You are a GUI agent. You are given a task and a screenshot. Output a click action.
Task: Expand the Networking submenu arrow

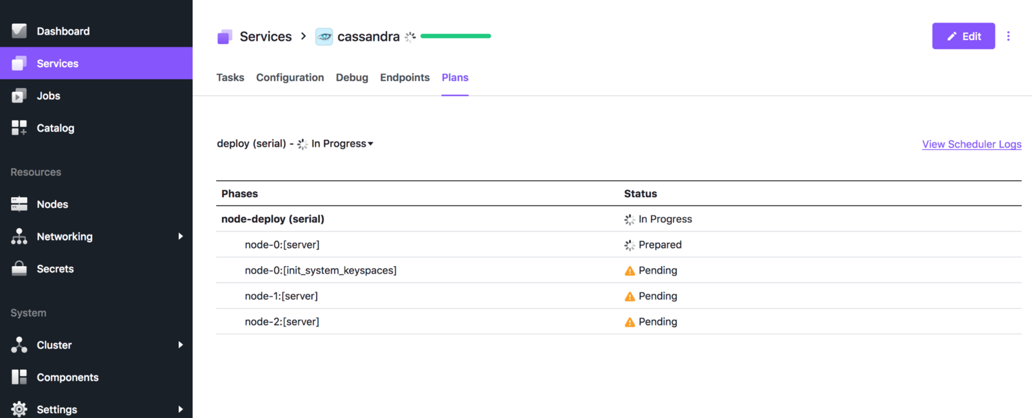point(181,236)
